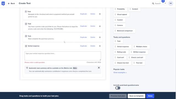The height and width of the screenshot is (99, 176).
Task: Click plus icon on promo code task
Action: pos(100,26)
